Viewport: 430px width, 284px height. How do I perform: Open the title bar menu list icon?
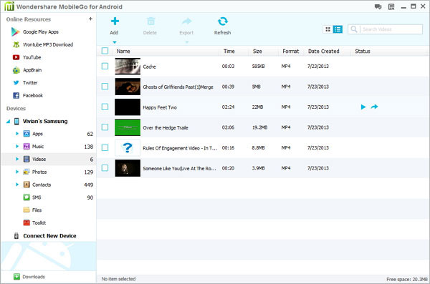(x=391, y=7)
